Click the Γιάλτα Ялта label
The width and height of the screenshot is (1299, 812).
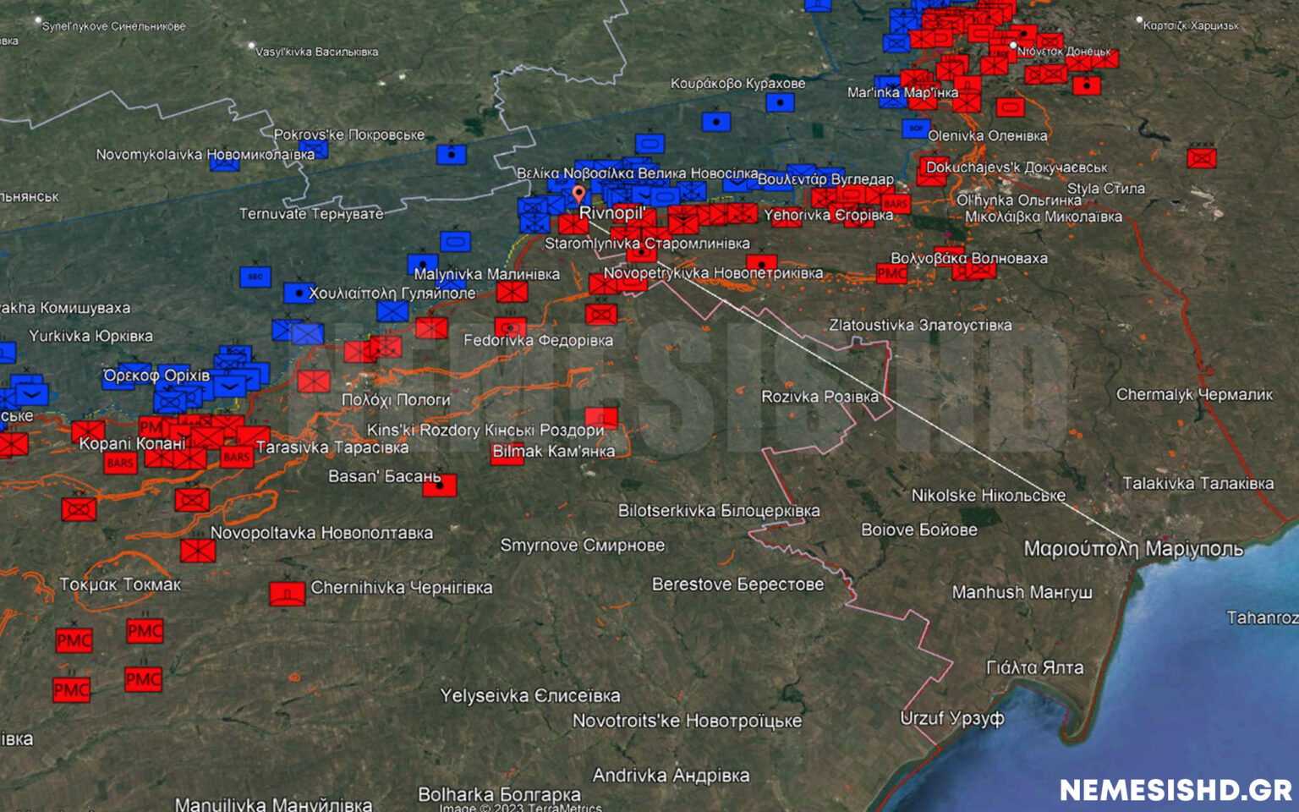[x=1034, y=668]
